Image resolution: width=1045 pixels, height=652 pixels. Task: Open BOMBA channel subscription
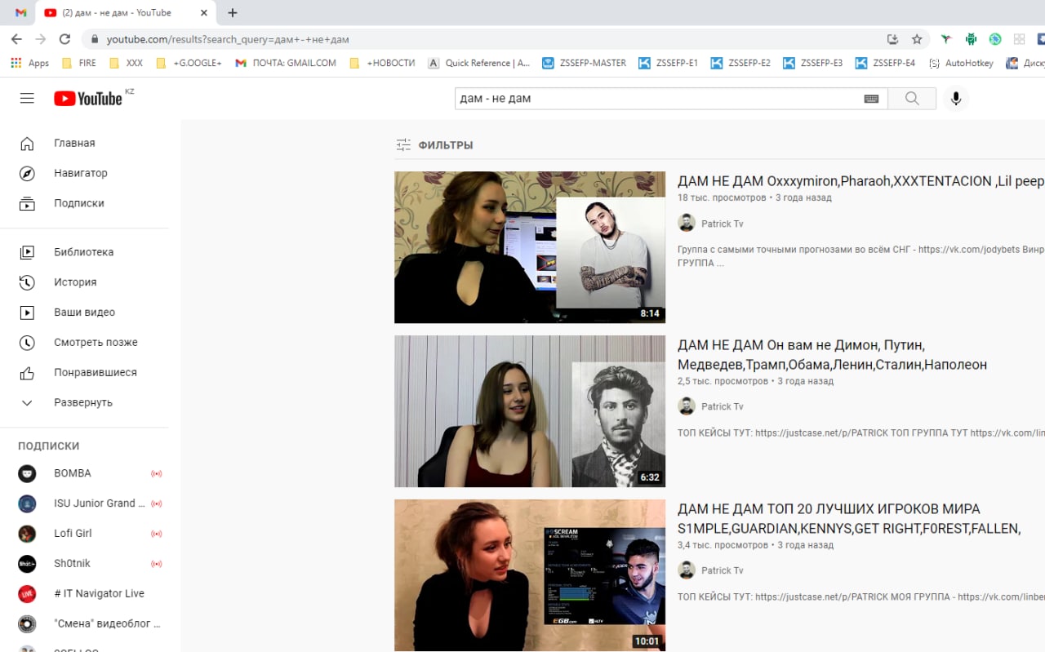(x=84, y=473)
